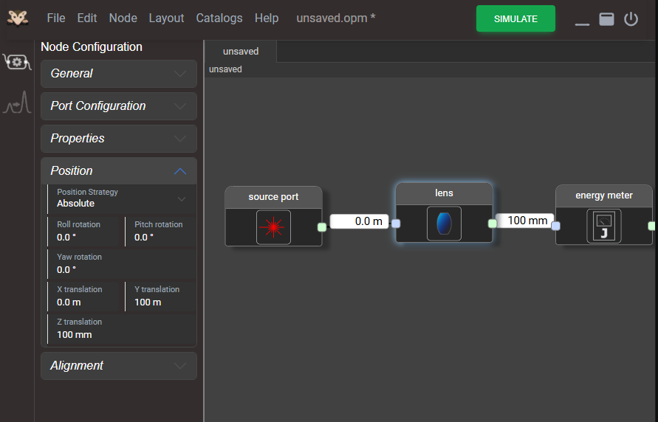
Task: Open the Layout menu
Action: coord(166,18)
